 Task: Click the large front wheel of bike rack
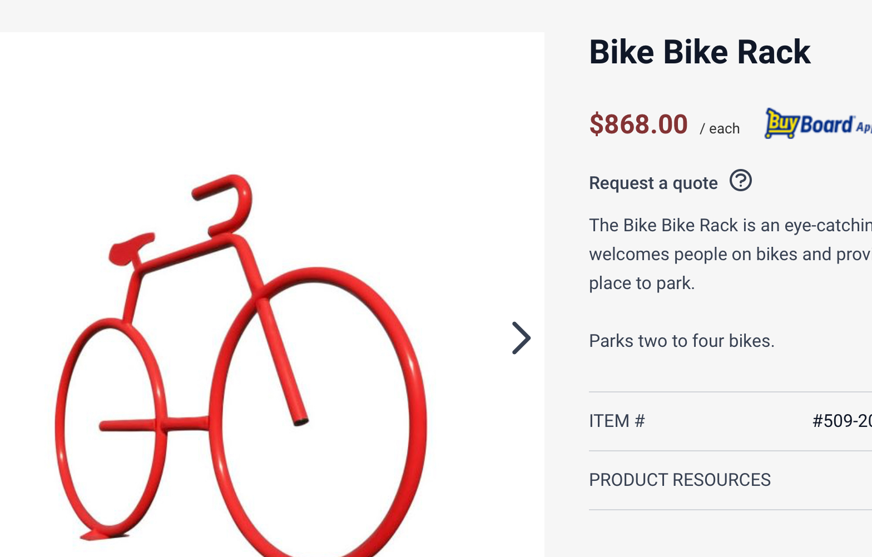[411, 389]
